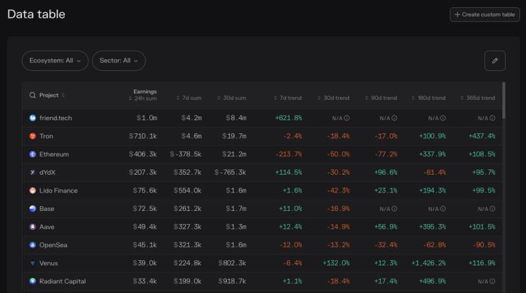Click the Create custom table button

[485, 14]
